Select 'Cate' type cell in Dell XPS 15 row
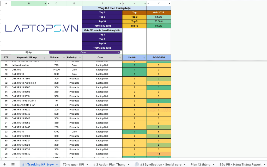Screen dimensions: 267x167 (x=74, y=132)
